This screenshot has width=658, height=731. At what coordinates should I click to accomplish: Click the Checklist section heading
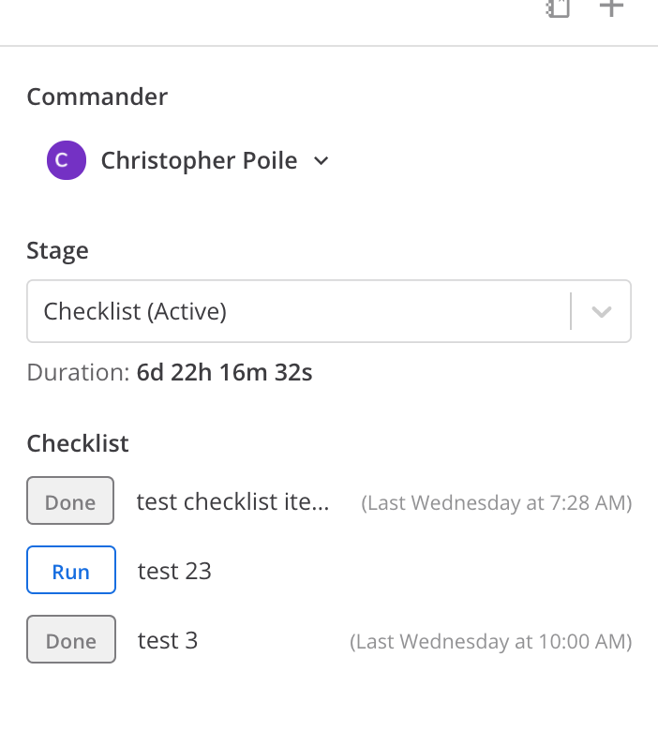point(78,443)
